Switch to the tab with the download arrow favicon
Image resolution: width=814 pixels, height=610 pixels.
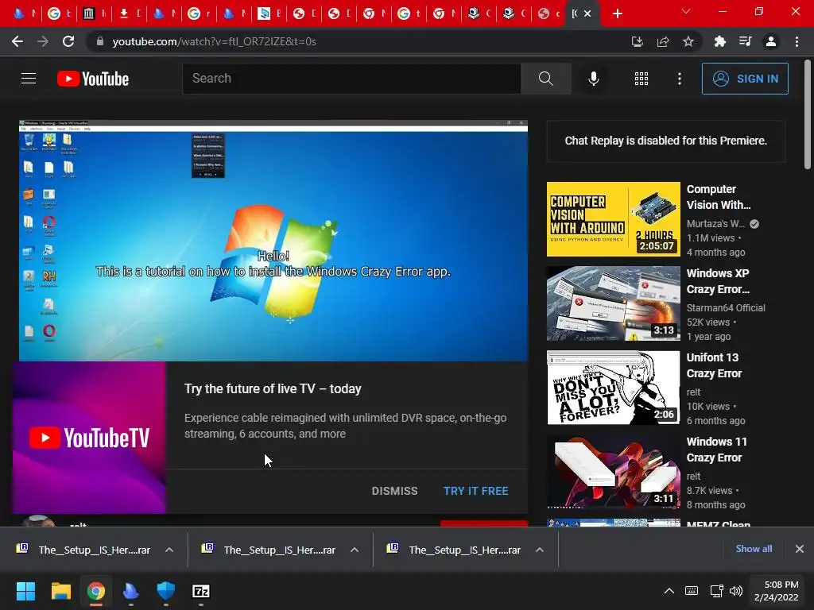[123, 14]
